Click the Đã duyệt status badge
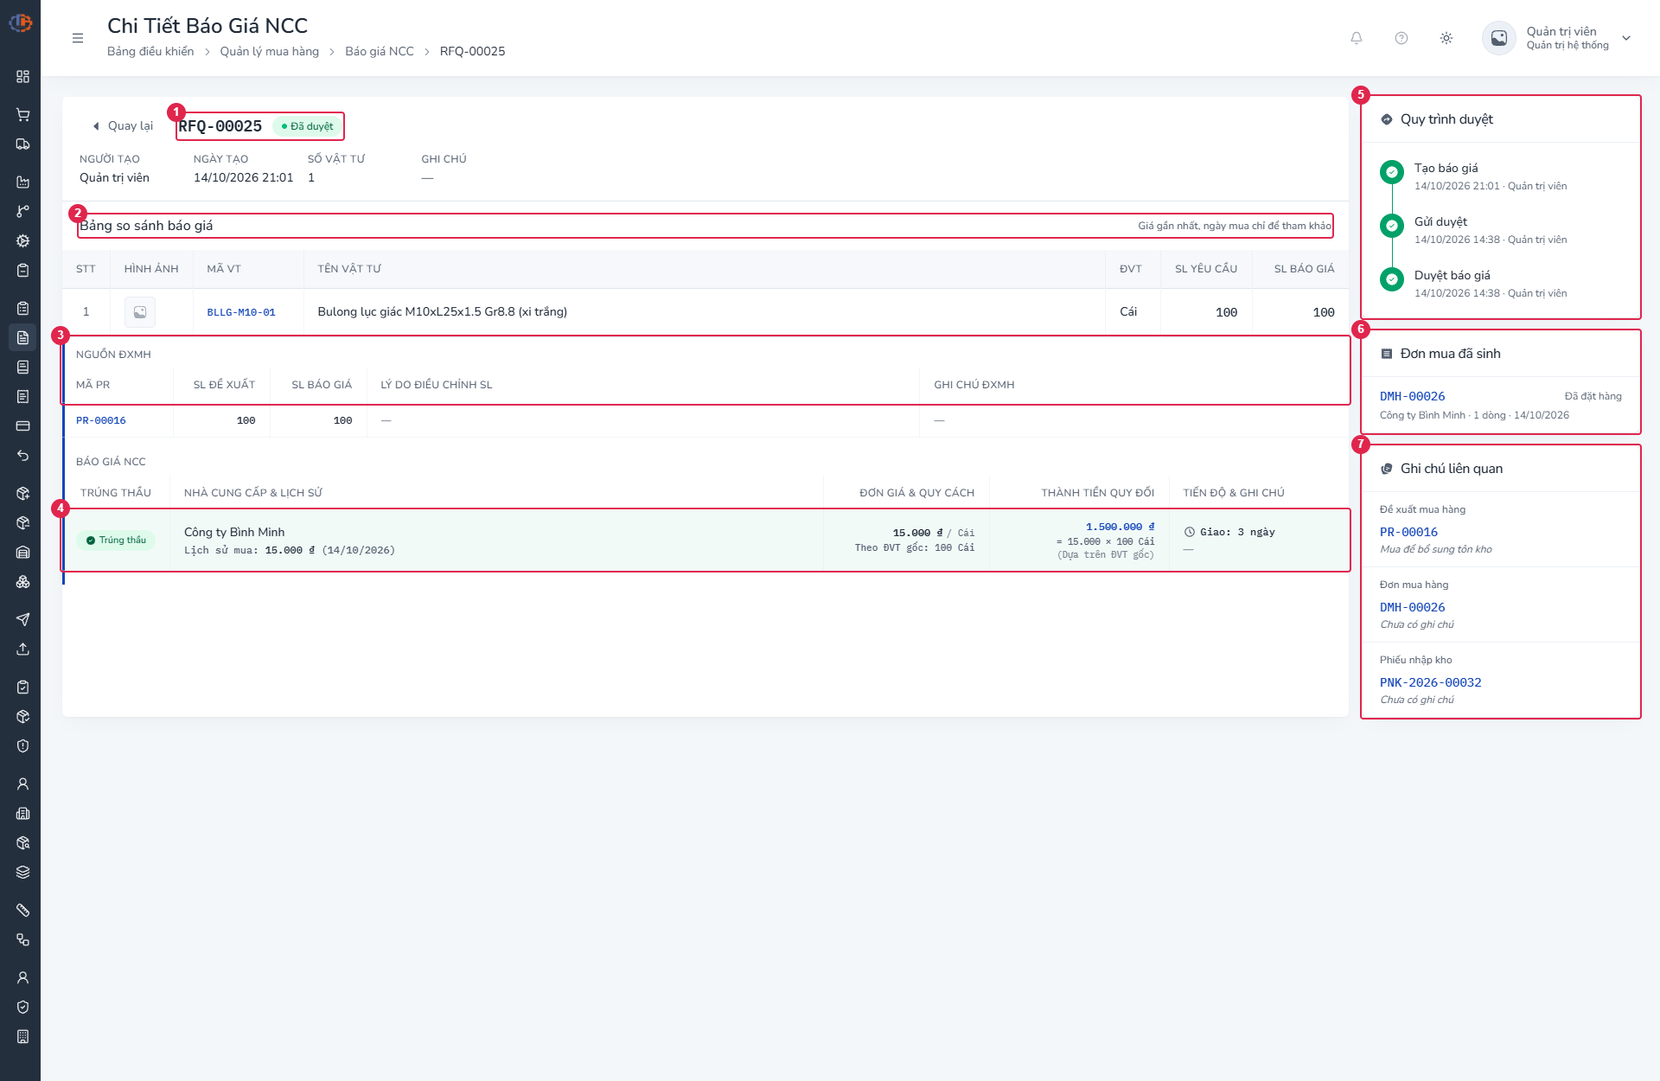The image size is (1660, 1081). [307, 126]
